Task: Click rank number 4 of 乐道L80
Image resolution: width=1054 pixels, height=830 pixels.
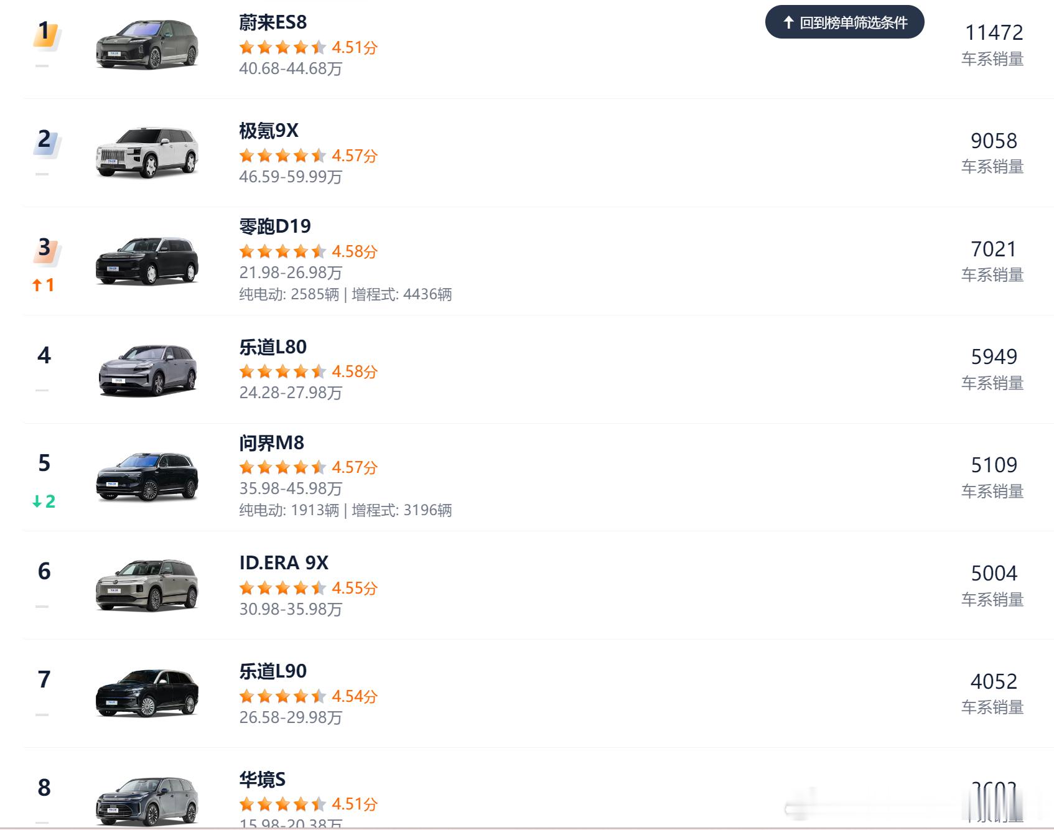Action: 44,355
